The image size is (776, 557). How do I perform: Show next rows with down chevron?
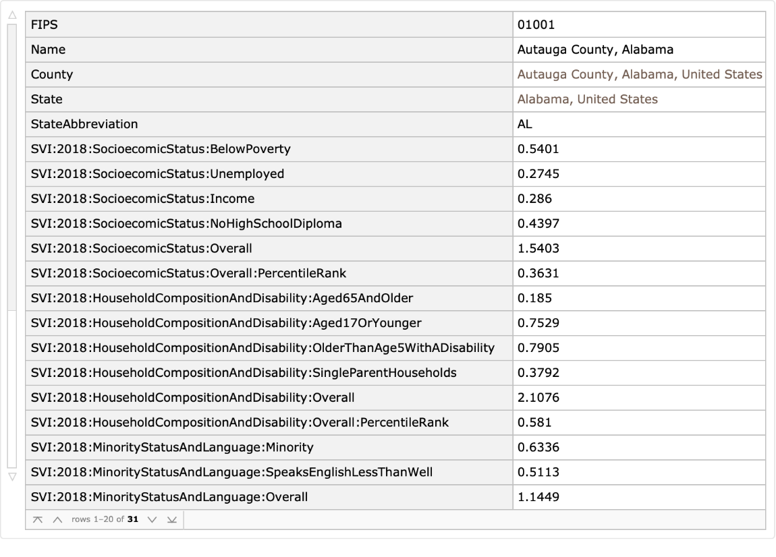tap(152, 520)
